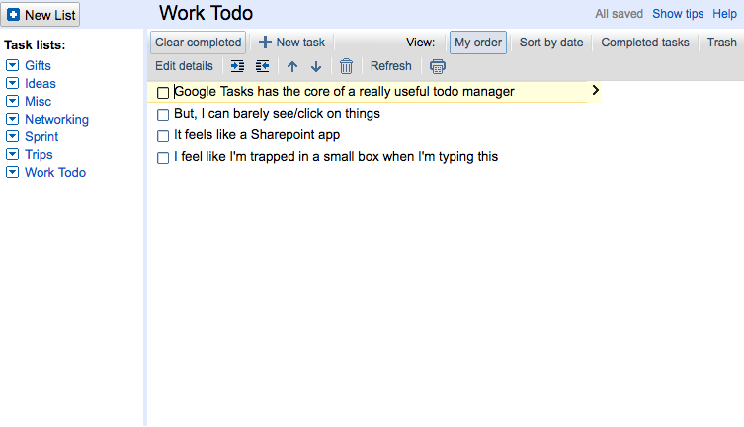Click the 'trapped in a small box' task text
This screenshot has height=427, width=744.
pos(336,156)
